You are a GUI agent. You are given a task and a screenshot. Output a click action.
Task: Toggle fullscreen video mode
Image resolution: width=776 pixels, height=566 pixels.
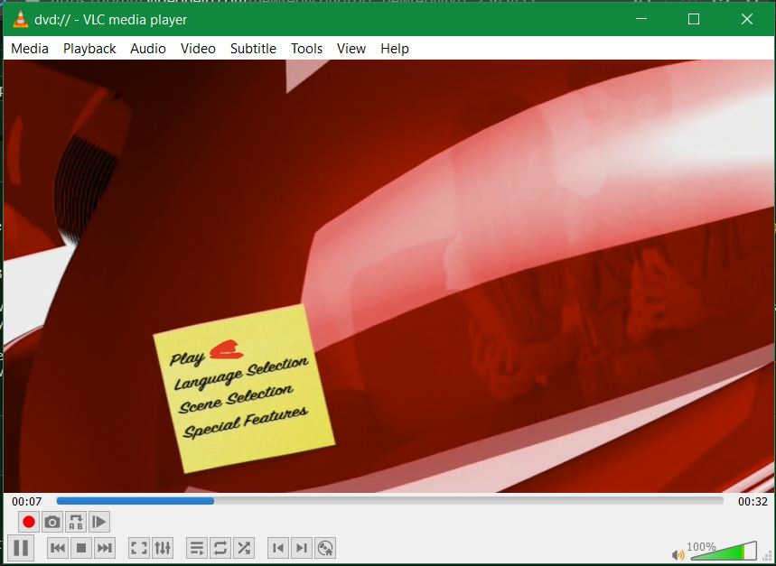point(138,548)
